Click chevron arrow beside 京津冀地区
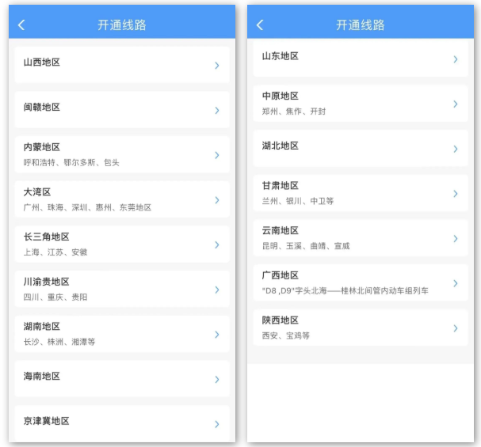Screen dimensions: 481x447 tap(216, 424)
